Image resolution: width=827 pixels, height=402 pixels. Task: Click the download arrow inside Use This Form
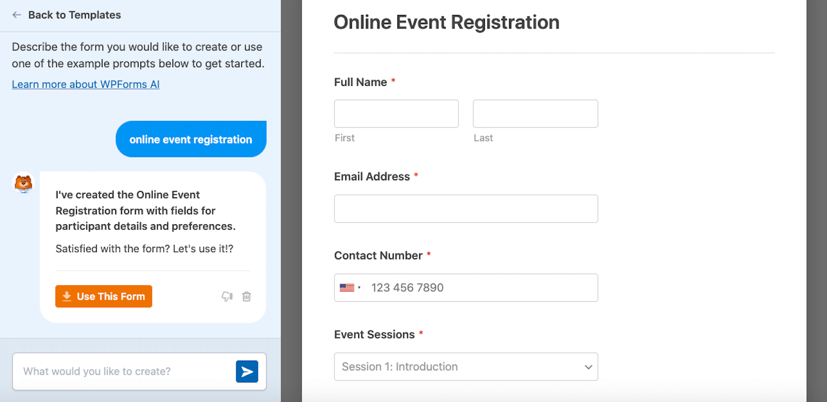[66, 296]
